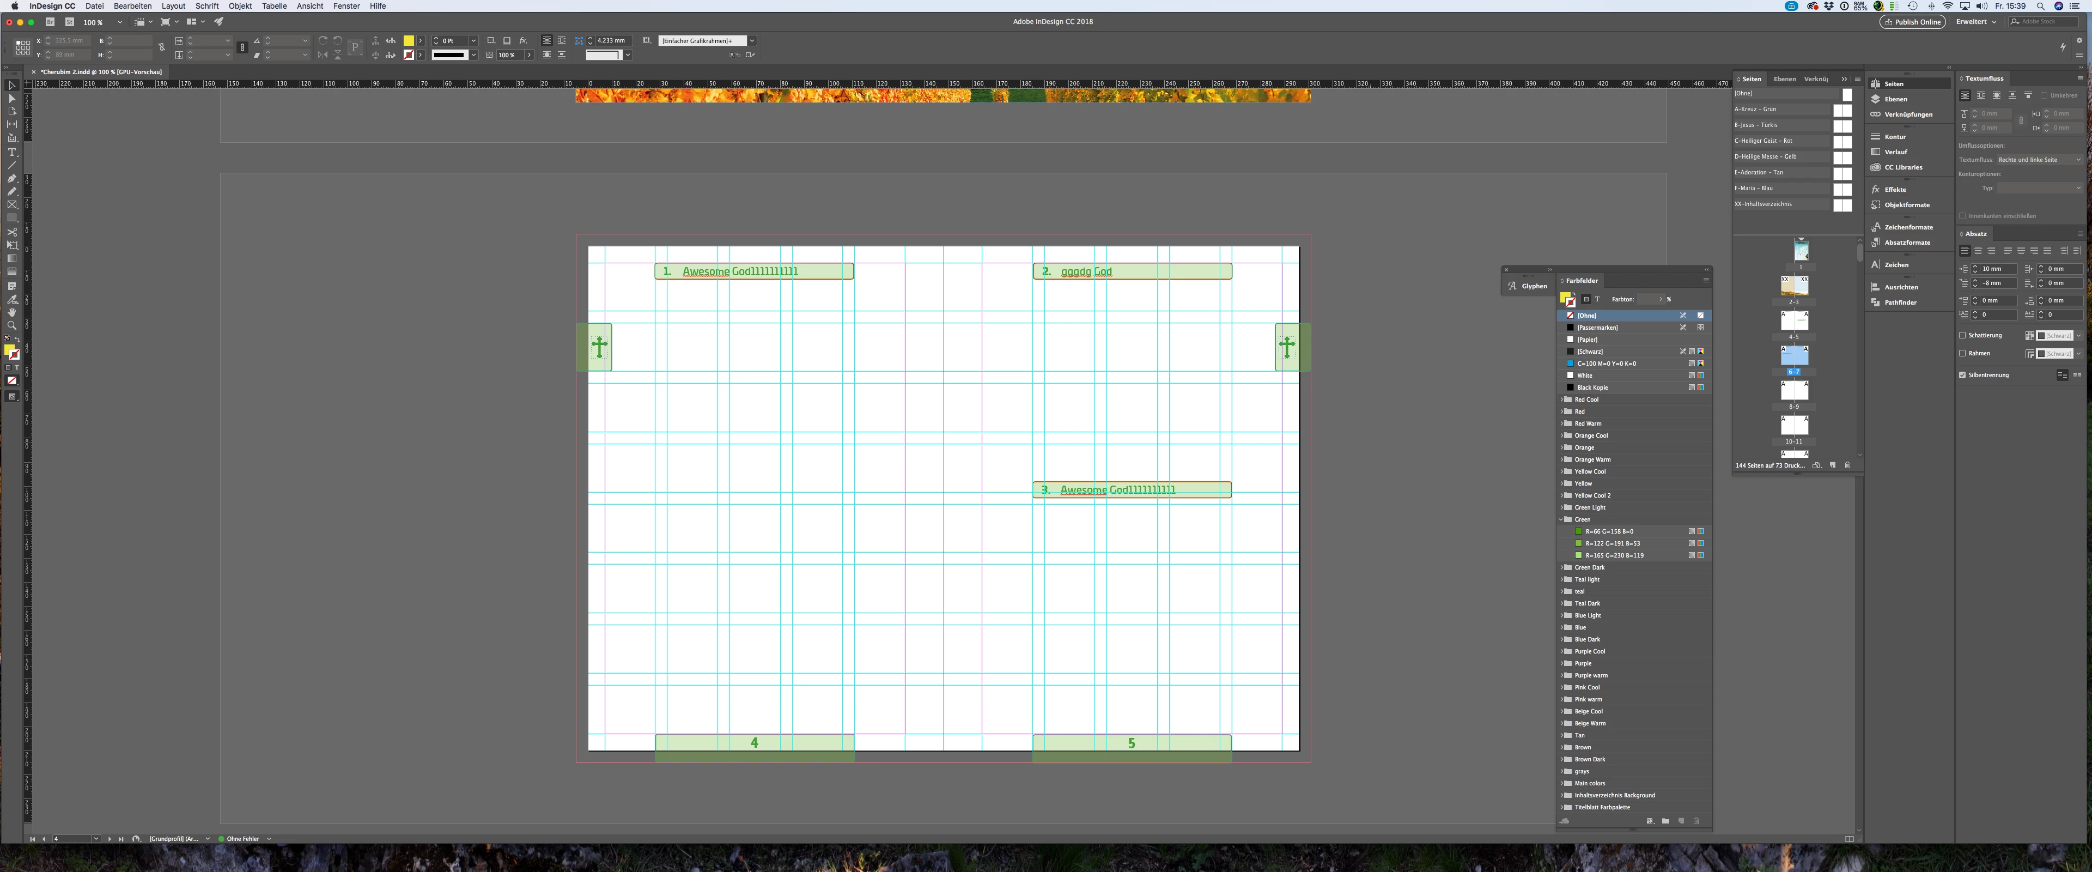Select the Type (T) tool
The width and height of the screenshot is (2092, 872).
coord(12,152)
